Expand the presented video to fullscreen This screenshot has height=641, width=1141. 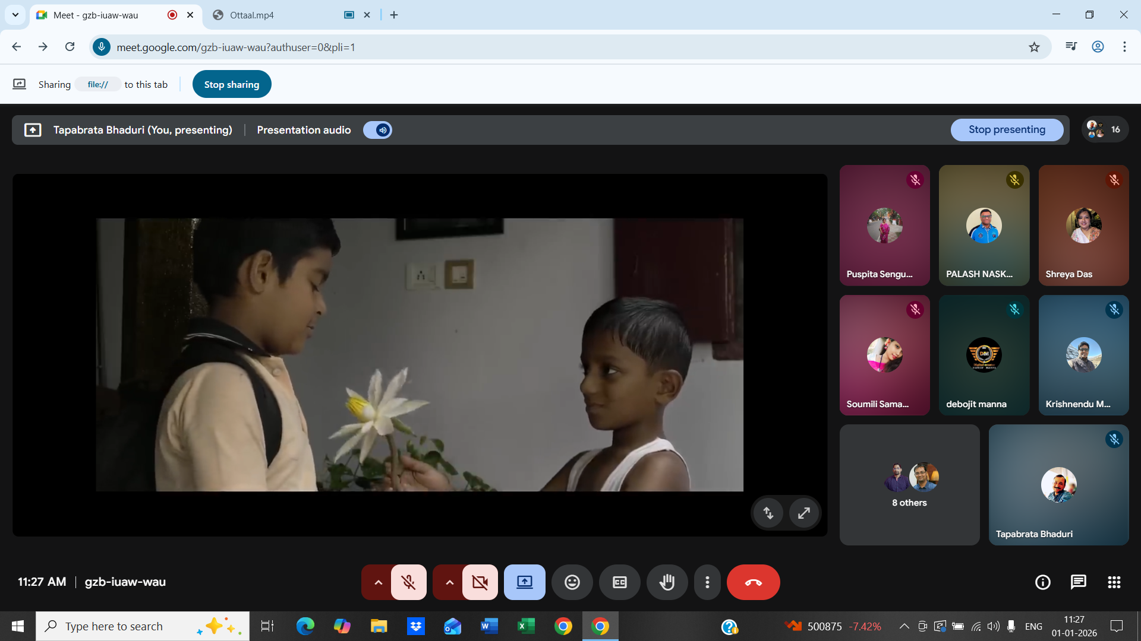pyautogui.click(x=803, y=512)
